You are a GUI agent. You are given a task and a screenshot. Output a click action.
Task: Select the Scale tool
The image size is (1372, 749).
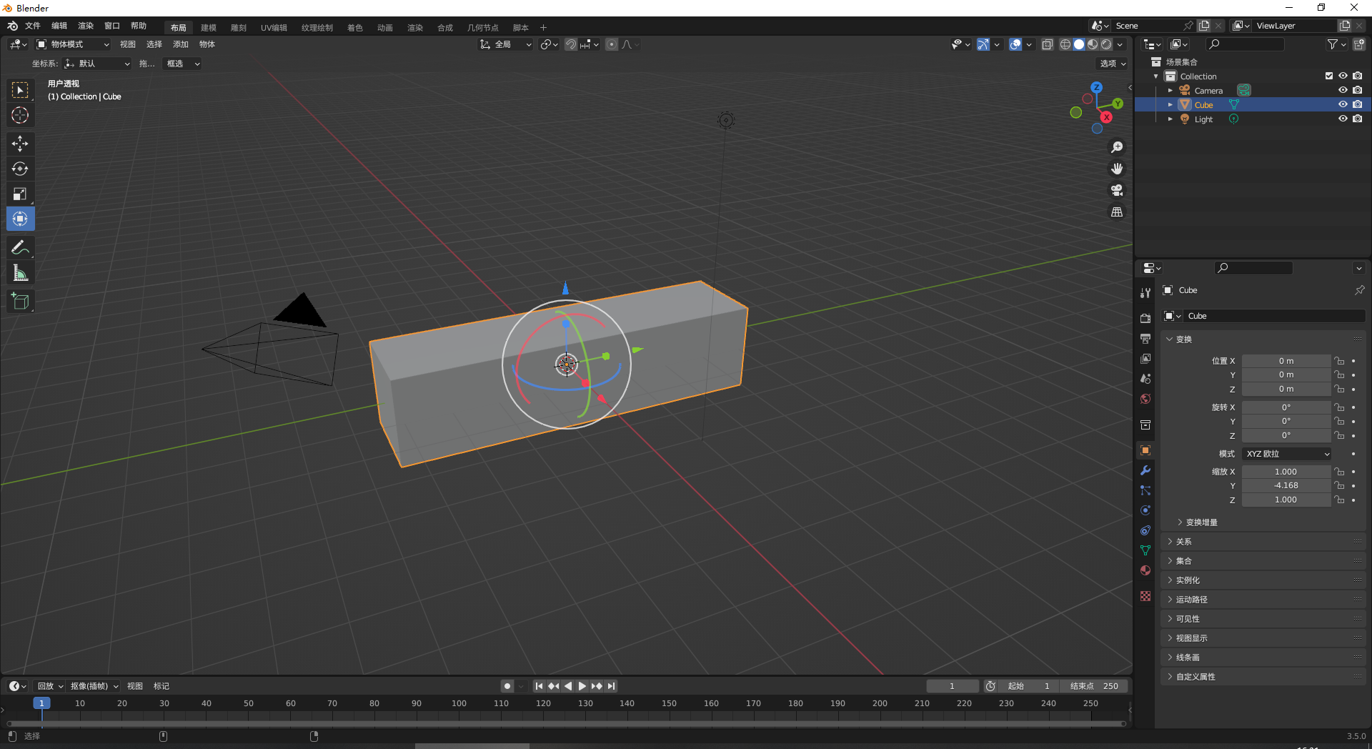(20, 194)
